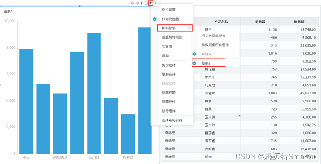The image size is (321, 164).
Task: Click the 点心 x-axis category label
Action: click(x=26, y=158)
